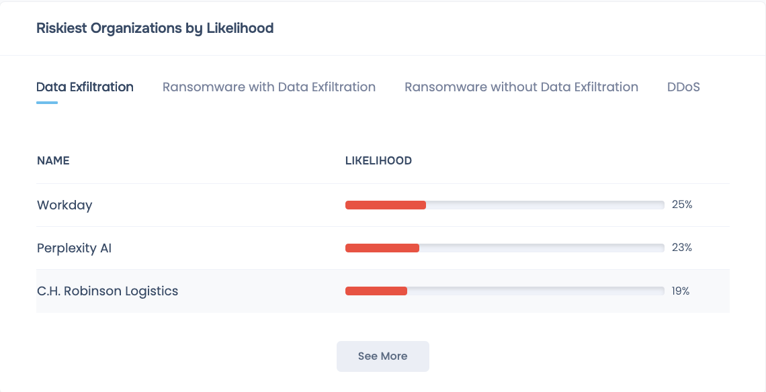The height and width of the screenshot is (392, 766).
Task: Click the red filled part of C.H. Robinson's bar
Action: [376, 291]
